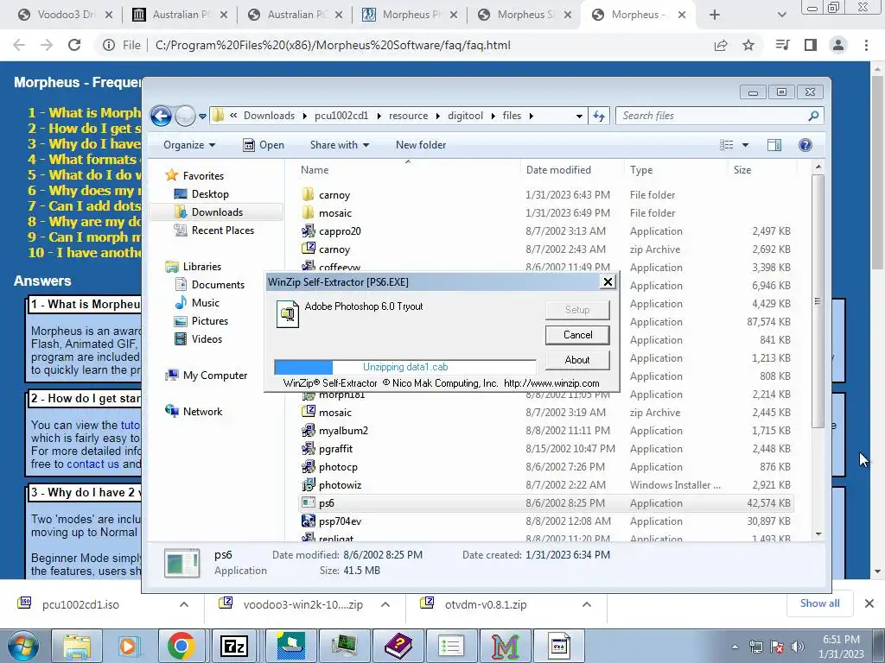Open otvdm-v0.8.1.zip download chevron
This screenshot has height=663, width=885.
587,604
